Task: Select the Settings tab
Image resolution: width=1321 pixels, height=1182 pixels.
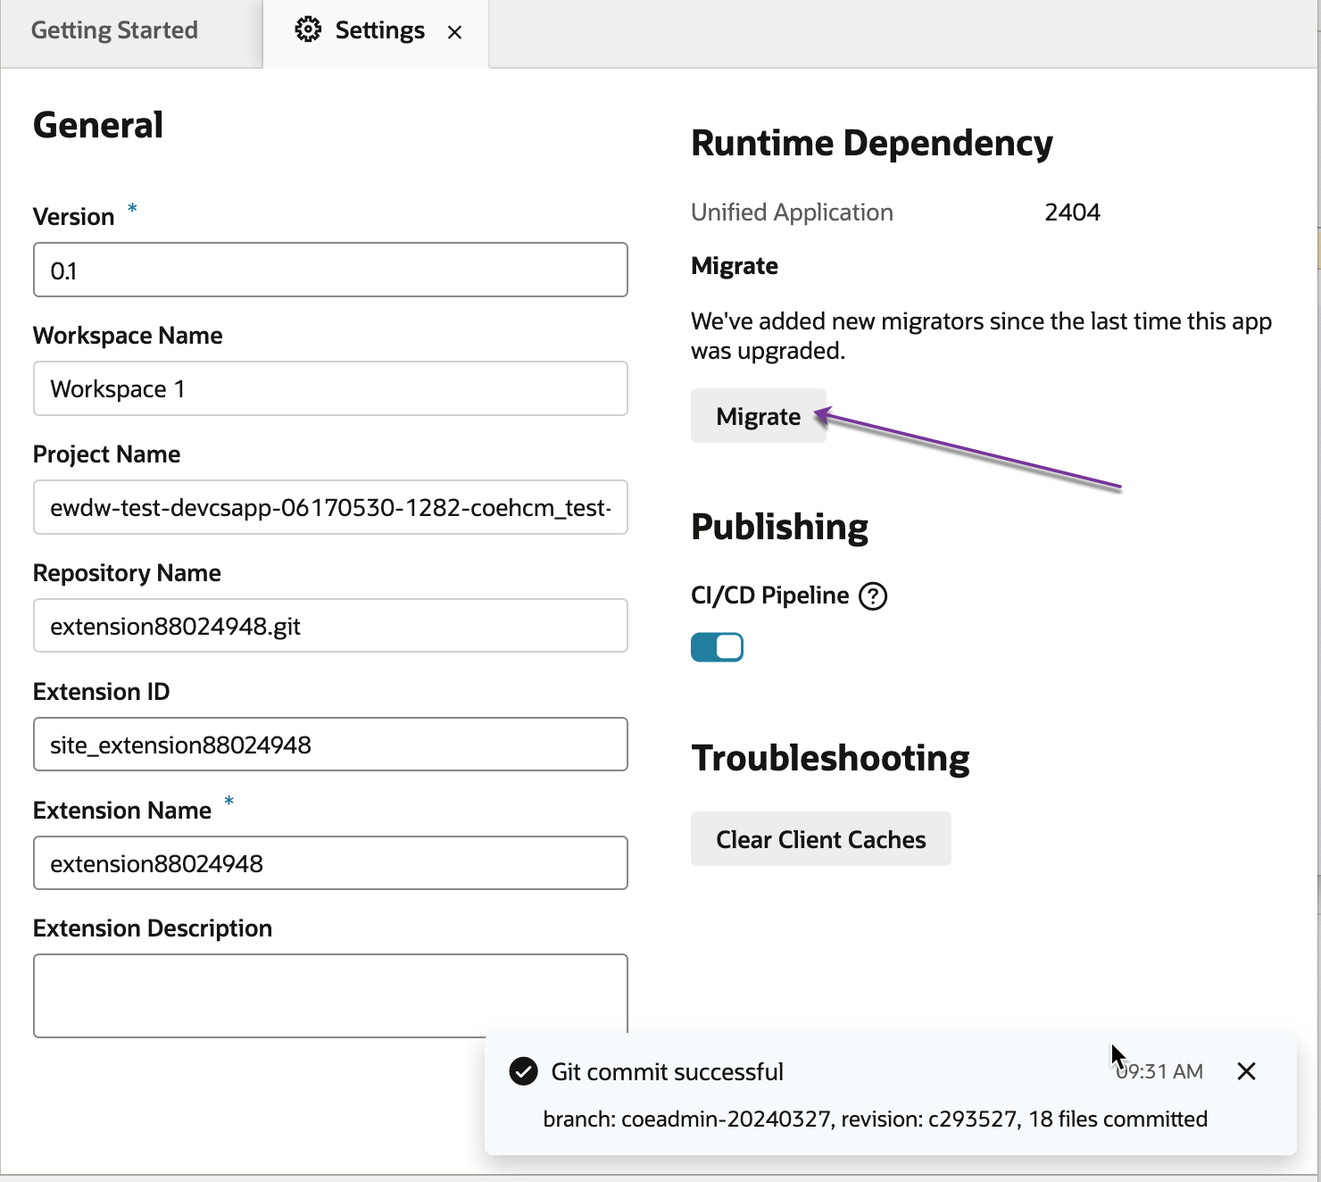Action: pyautogui.click(x=379, y=30)
